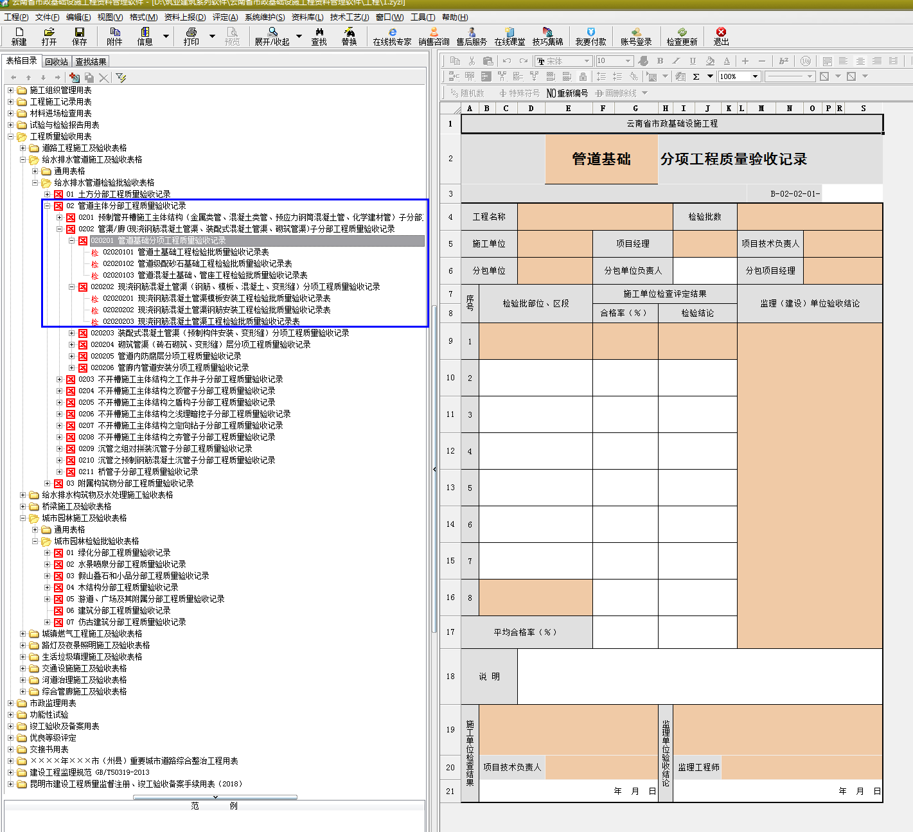Image resolution: width=913 pixels, height=832 pixels.
Task: Open the 在线课堂 online classroom
Action: (x=510, y=36)
